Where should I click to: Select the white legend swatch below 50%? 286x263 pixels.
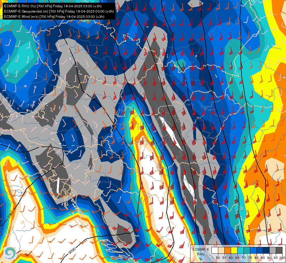(215, 250)
